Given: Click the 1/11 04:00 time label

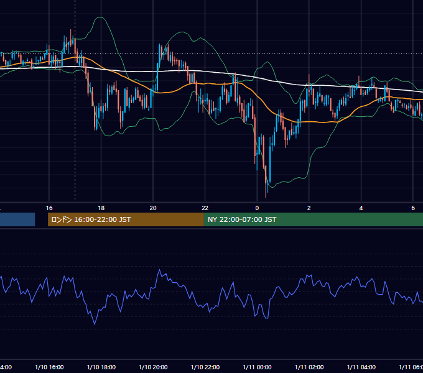Looking at the screenshot, I should 361,367.
